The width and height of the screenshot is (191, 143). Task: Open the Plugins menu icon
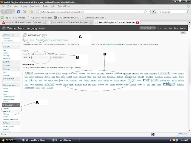point(4,105)
